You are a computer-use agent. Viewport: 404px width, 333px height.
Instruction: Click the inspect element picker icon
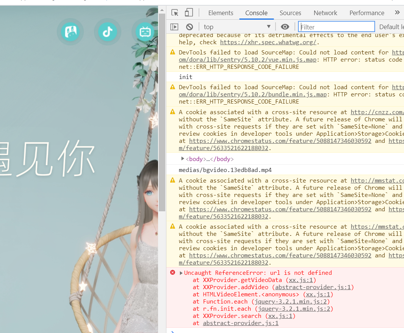pyautogui.click(x=175, y=12)
